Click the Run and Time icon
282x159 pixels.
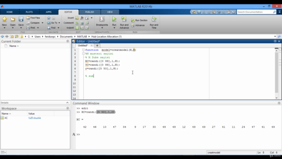click(x=154, y=19)
